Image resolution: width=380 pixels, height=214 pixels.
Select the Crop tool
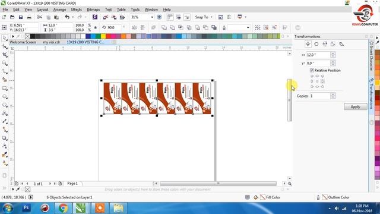(x=4, y=55)
